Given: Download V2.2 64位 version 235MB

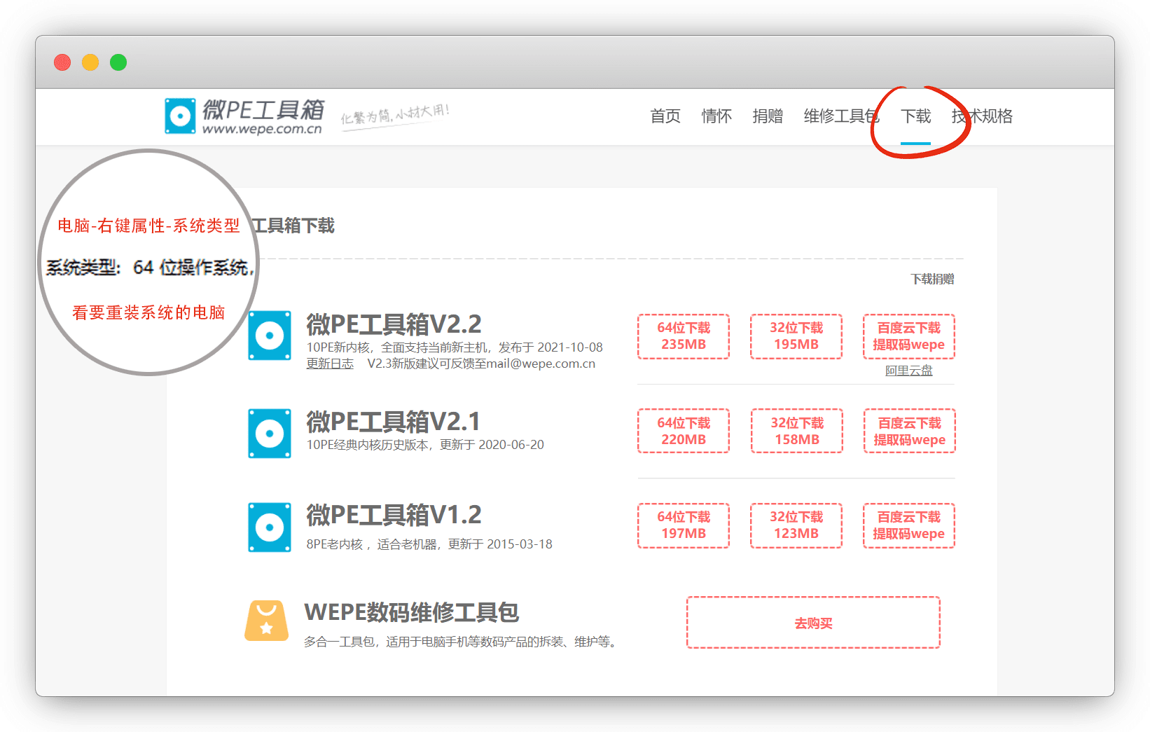Looking at the screenshot, I should (x=684, y=336).
